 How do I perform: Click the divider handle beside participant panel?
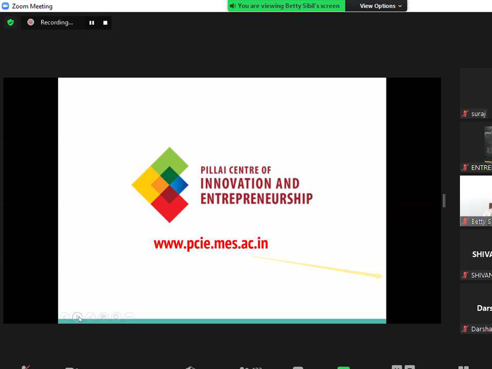point(444,201)
